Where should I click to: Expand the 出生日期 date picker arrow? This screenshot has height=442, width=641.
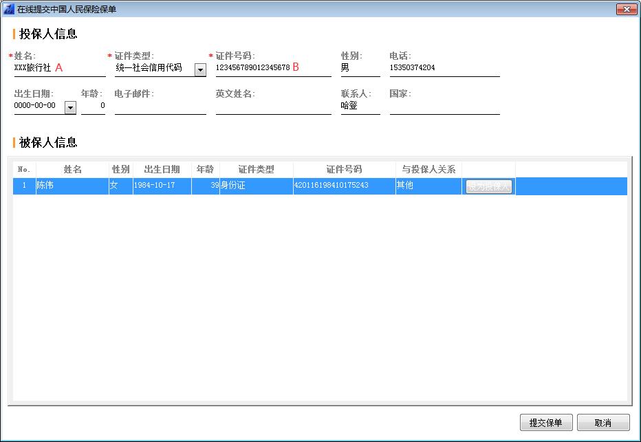click(70, 107)
